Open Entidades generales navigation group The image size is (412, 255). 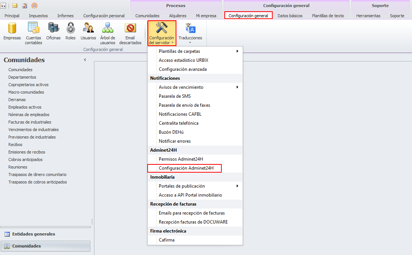[x=45, y=234]
